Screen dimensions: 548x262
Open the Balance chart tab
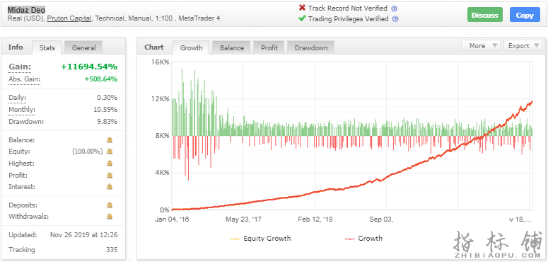(232, 48)
